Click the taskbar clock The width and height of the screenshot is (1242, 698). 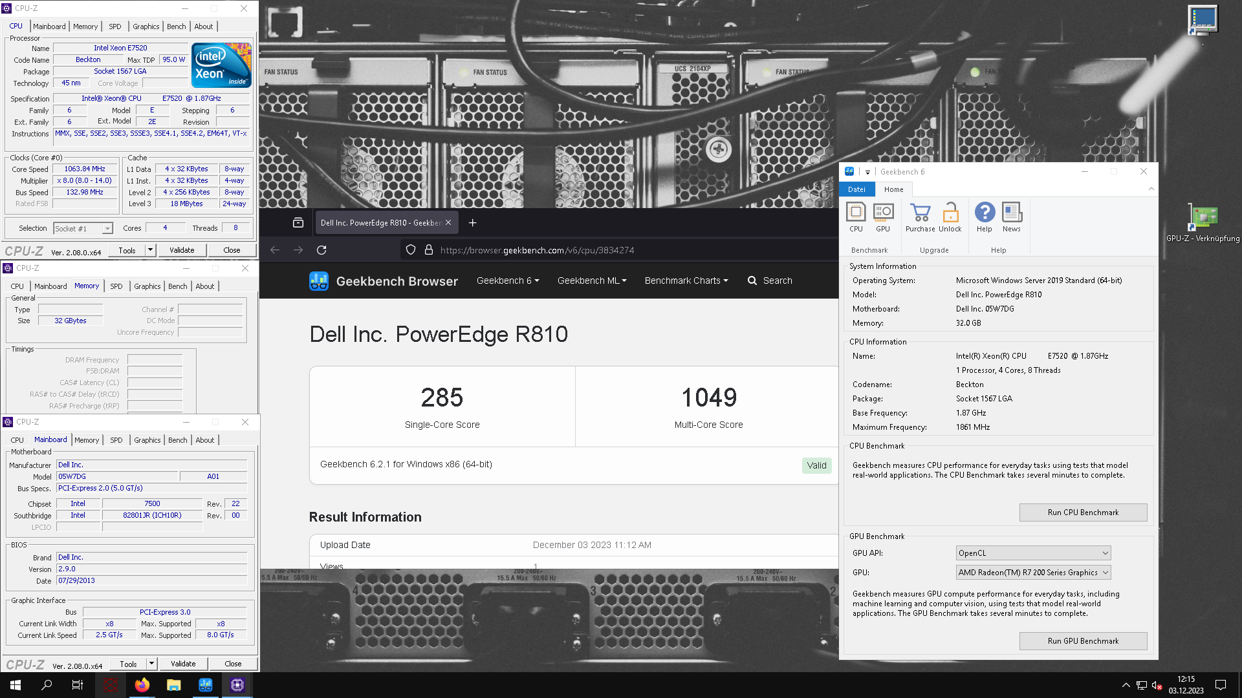(1186, 685)
